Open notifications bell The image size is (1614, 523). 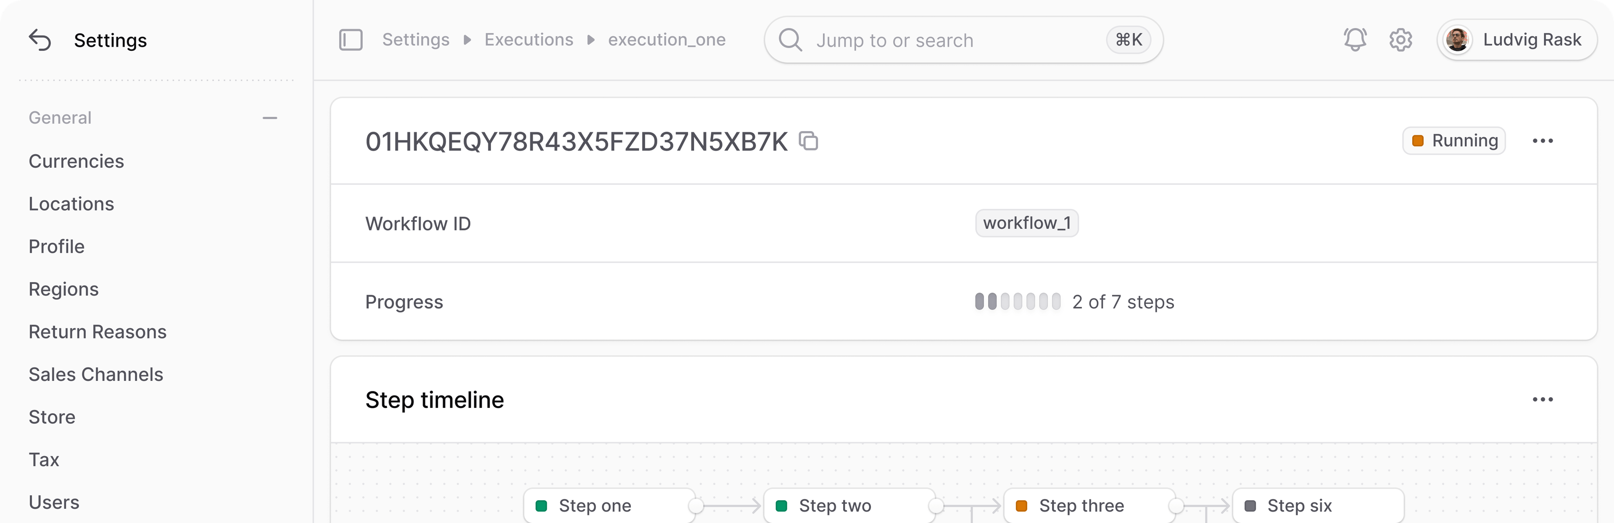[x=1355, y=40]
